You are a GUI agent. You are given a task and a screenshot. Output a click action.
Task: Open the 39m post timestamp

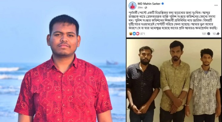(140, 8)
